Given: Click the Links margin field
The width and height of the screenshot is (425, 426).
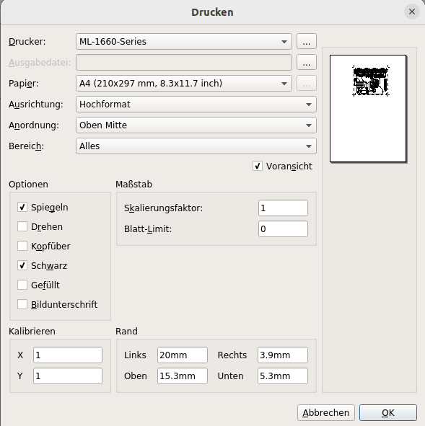Looking at the screenshot, I should point(183,355).
